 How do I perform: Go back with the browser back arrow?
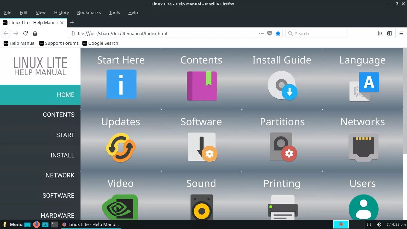tap(6, 33)
